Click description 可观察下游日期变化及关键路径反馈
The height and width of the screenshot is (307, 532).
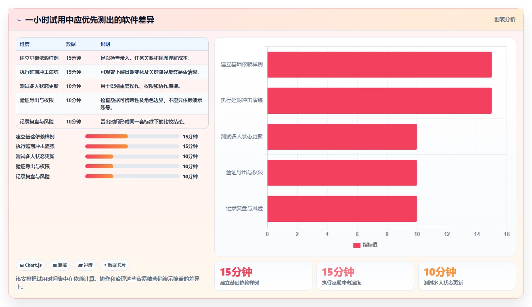coord(150,72)
